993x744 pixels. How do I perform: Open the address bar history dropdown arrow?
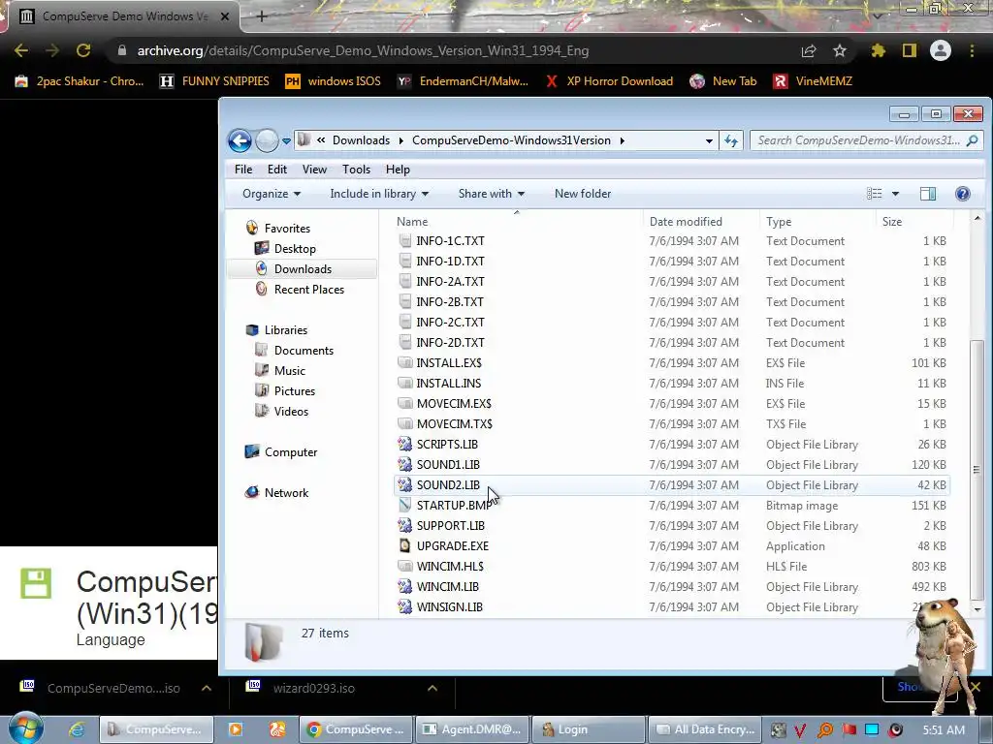709,141
